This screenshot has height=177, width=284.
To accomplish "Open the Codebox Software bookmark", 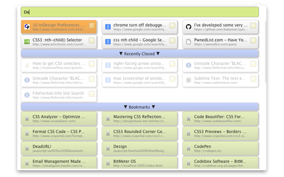I will [220, 162].
